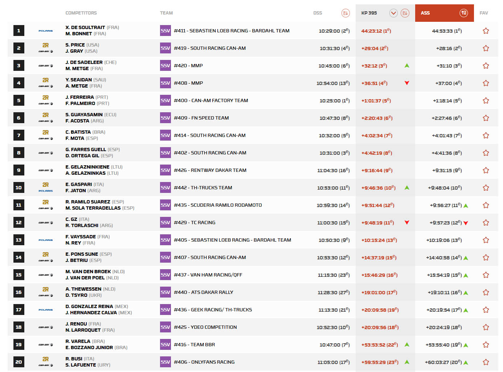Favorite X. De Soultrait crew with star
This screenshot has height=372, width=503.
coord(486,31)
